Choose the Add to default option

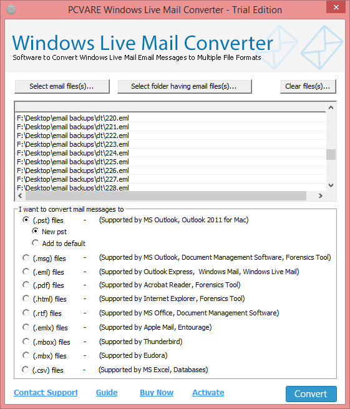[x=35, y=243]
